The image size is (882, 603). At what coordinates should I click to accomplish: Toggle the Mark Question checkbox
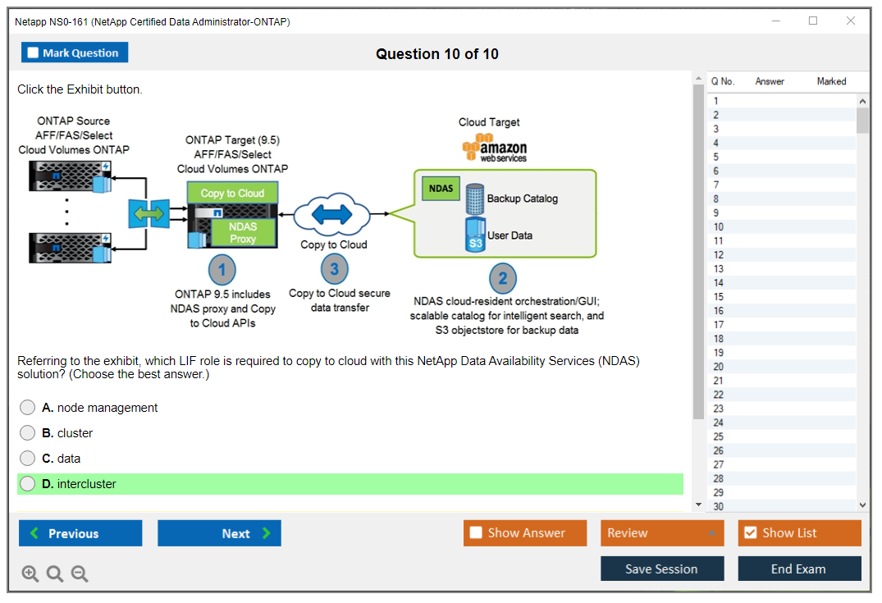coord(34,53)
